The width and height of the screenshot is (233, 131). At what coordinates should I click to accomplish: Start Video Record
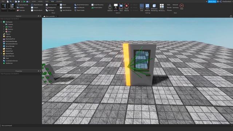tap(126, 8)
